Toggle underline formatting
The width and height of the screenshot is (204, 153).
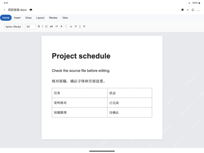click(46, 26)
